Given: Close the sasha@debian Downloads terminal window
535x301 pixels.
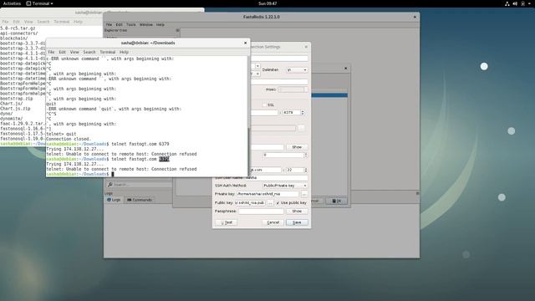Looking at the screenshot, I should click(x=245, y=43).
